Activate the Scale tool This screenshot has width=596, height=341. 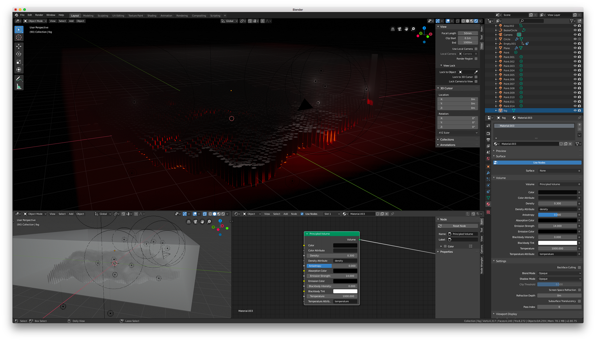pyautogui.click(x=19, y=62)
